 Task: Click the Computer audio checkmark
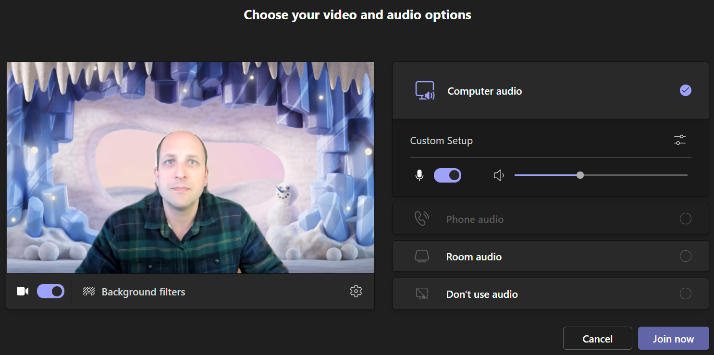click(x=686, y=90)
